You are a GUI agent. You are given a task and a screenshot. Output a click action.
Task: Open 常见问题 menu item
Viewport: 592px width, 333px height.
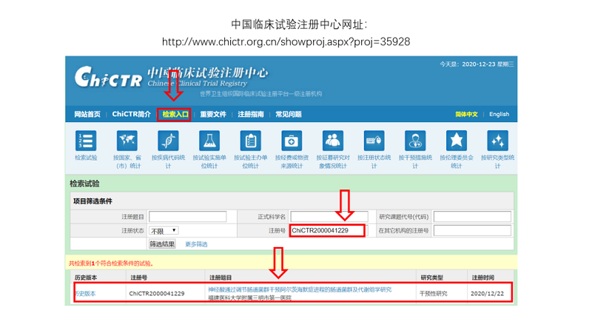289,115
